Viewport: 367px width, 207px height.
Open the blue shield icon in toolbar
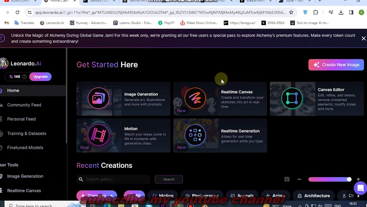(x=305, y=12)
